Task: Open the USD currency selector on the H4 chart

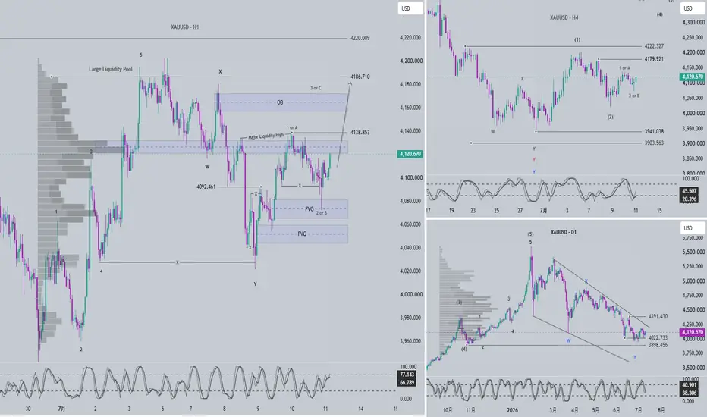Action: coord(692,8)
